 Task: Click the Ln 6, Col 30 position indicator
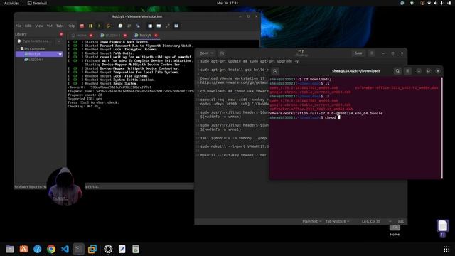pyautogui.click(x=371, y=221)
